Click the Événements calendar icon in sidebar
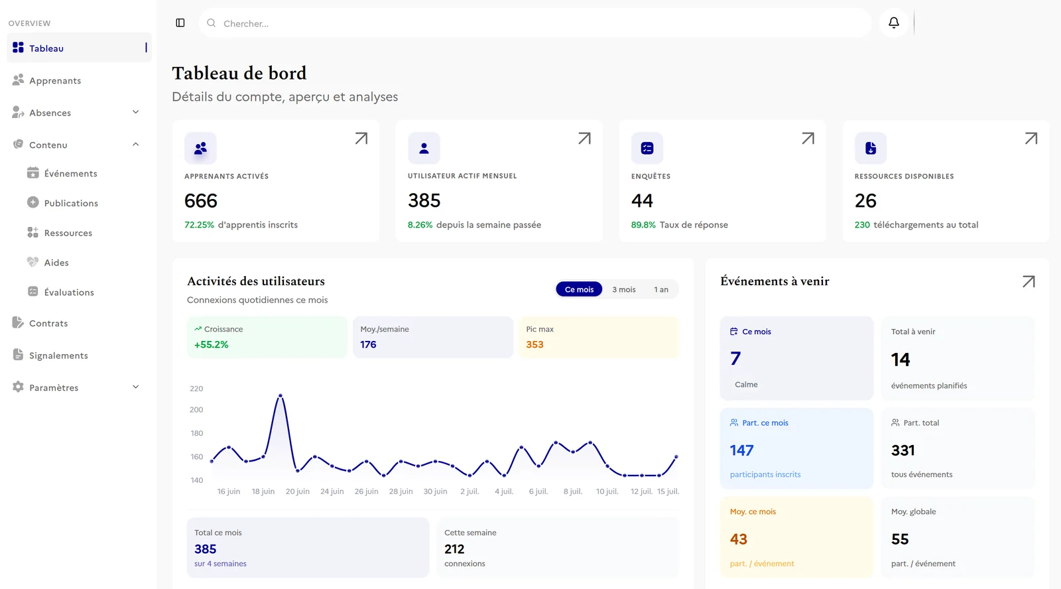 32,173
